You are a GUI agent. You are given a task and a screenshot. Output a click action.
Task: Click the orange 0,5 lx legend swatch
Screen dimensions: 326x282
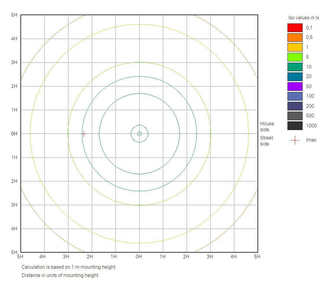[295, 37]
